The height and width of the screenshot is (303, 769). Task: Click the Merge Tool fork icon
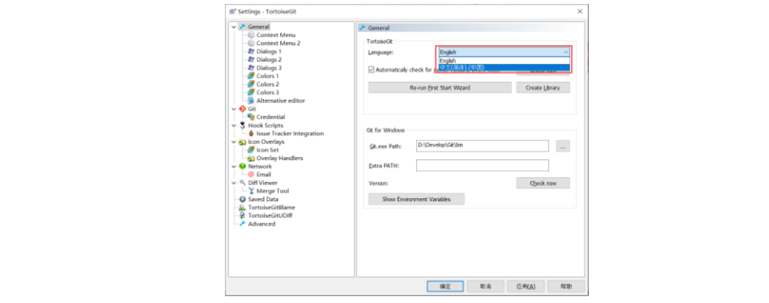(x=251, y=191)
